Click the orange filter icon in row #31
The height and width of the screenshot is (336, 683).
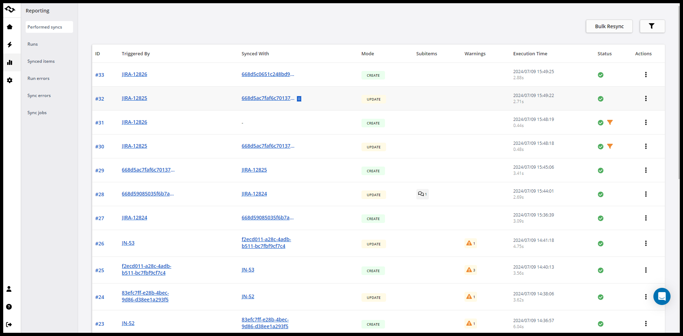(610, 122)
